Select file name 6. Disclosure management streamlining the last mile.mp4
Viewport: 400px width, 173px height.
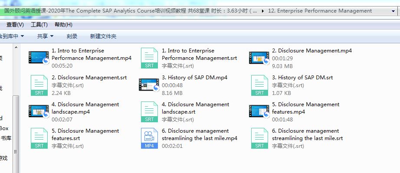click(200, 134)
